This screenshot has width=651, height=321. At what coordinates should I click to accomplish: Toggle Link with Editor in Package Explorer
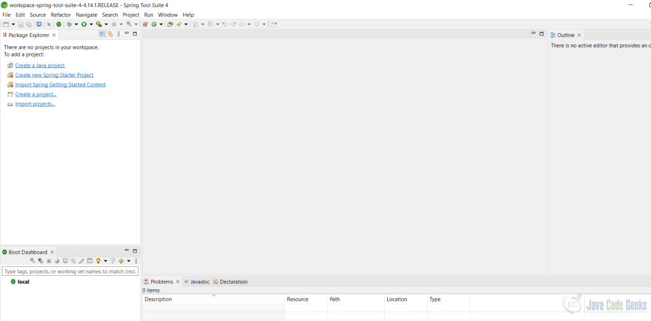(111, 34)
